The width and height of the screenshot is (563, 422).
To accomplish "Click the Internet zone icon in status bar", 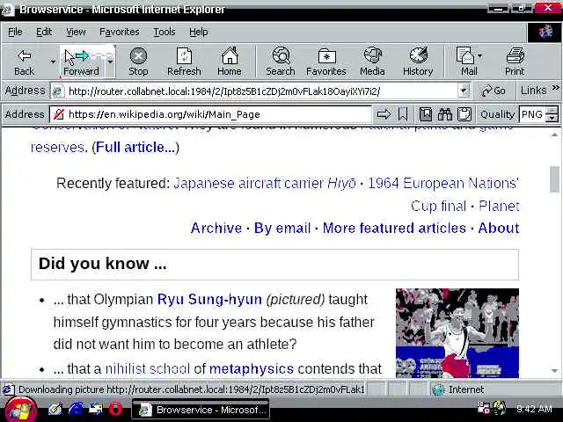I will 438,389.
